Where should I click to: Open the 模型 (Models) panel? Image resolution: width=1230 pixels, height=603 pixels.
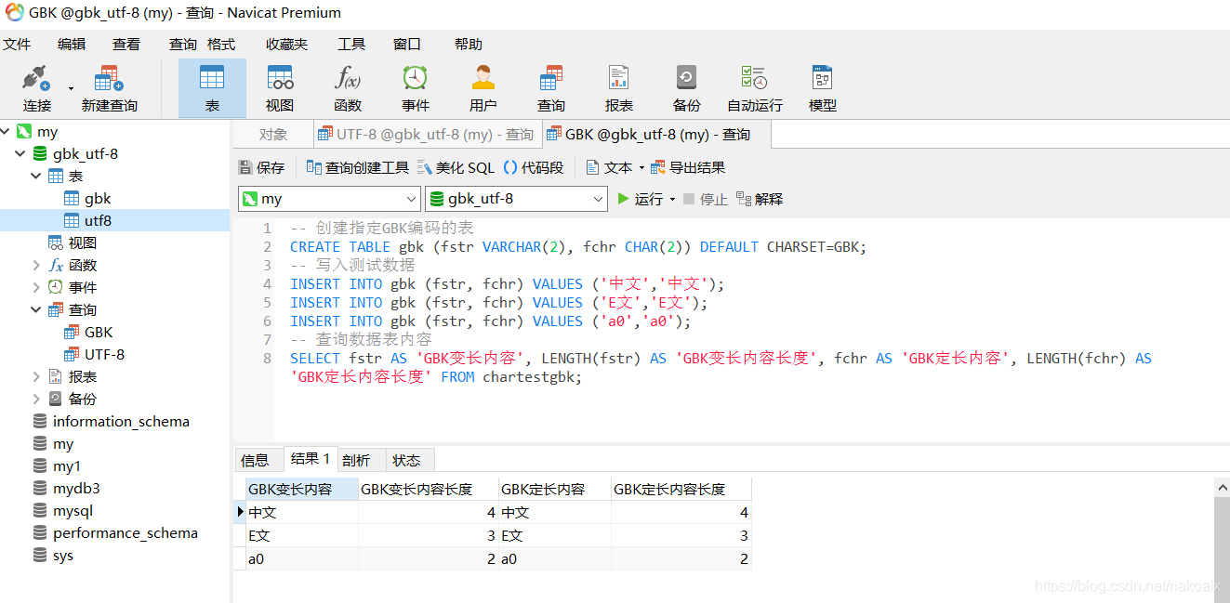pos(822,86)
